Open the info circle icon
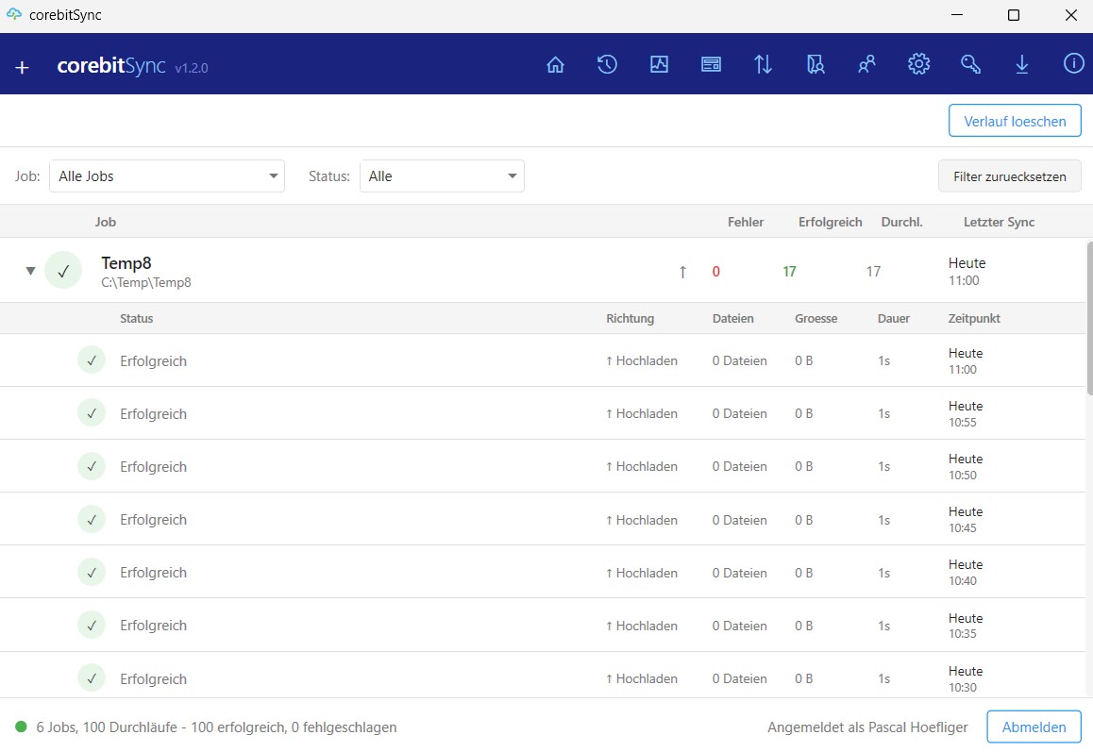 click(x=1073, y=64)
